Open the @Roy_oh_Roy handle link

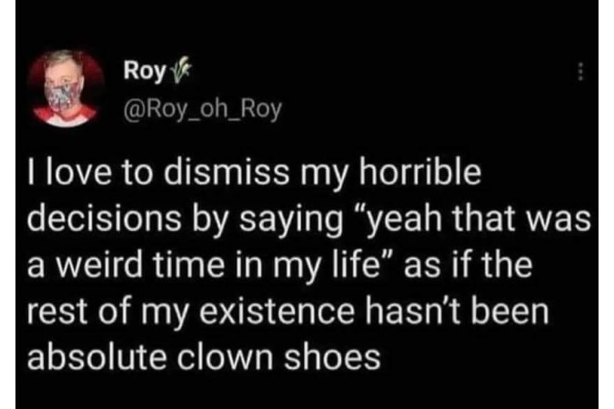coord(203,110)
